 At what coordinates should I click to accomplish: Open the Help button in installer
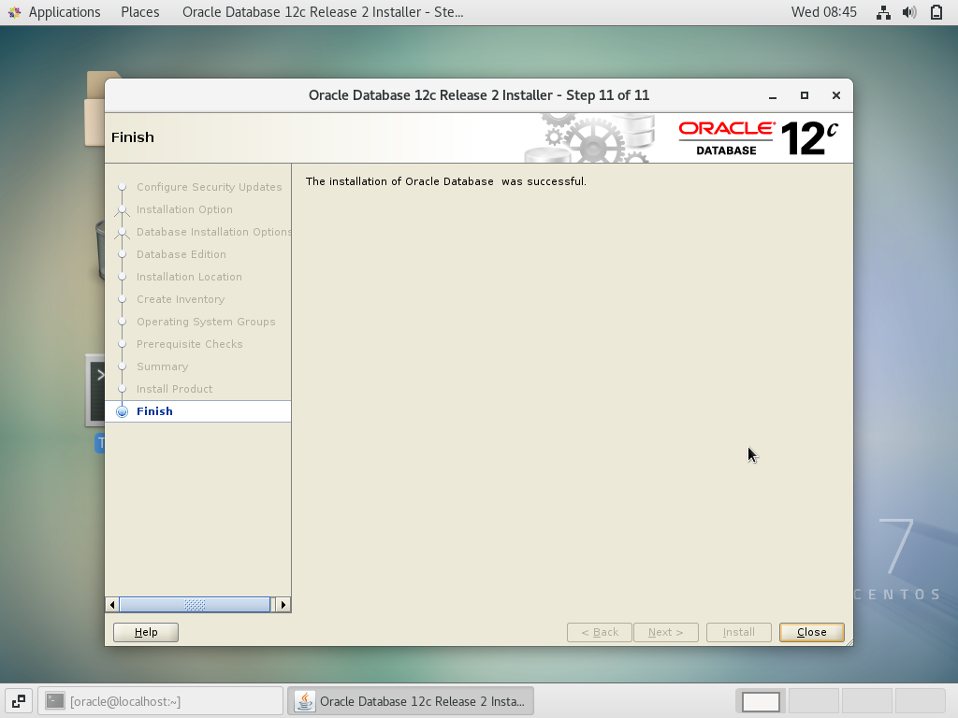[146, 632]
